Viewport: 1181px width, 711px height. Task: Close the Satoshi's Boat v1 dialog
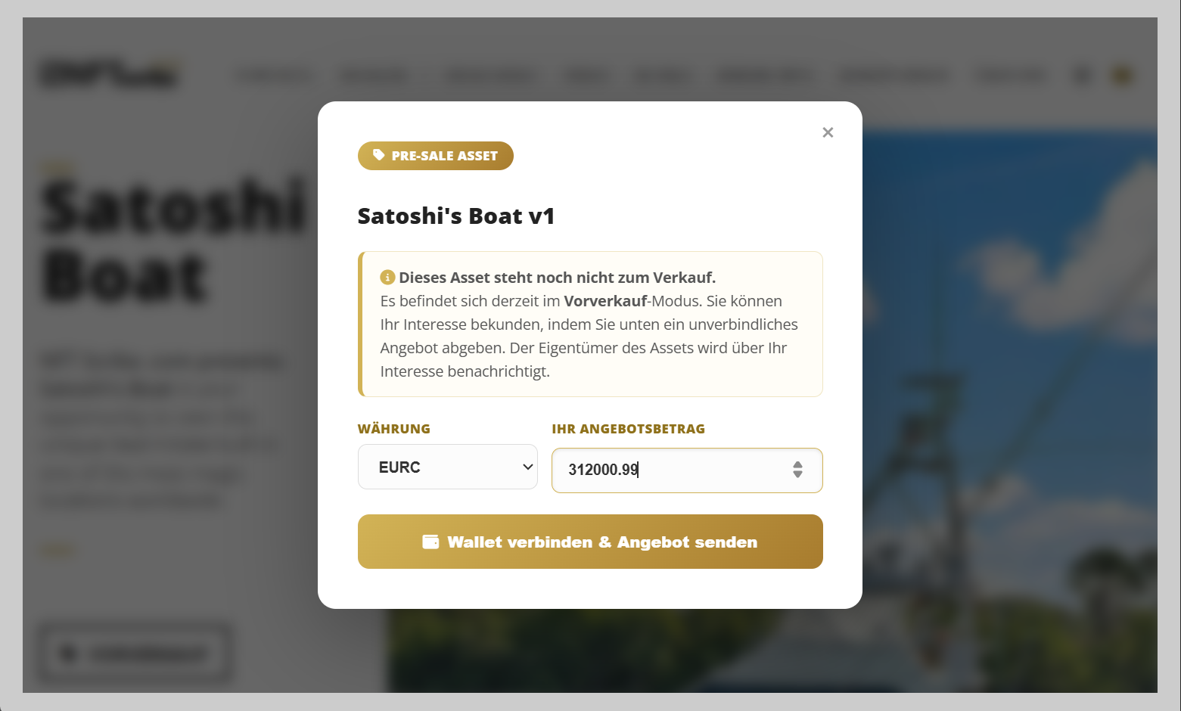tap(828, 132)
